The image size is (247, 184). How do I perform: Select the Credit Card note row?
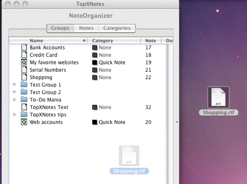coord(43,55)
